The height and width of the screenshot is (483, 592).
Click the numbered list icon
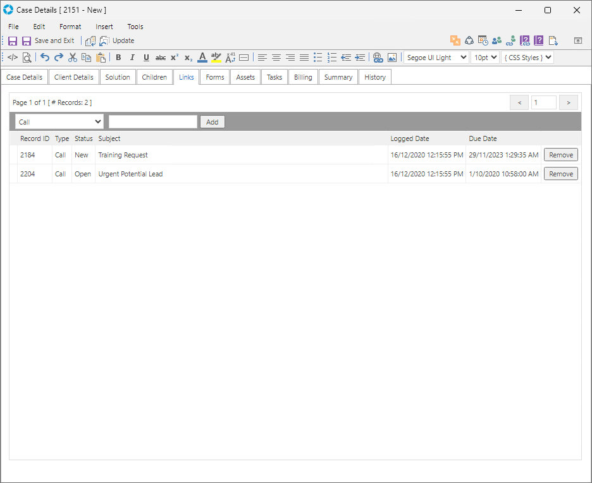point(332,58)
